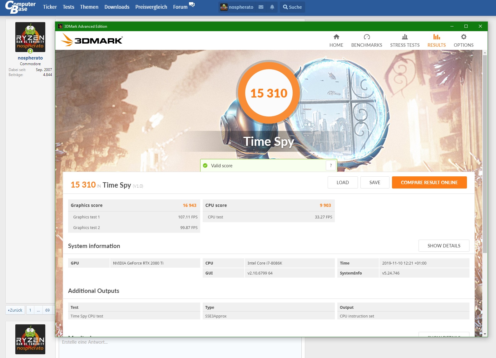Click SHOW DETAILS for System information
Screen dimensions: 496x358
tap(444, 246)
